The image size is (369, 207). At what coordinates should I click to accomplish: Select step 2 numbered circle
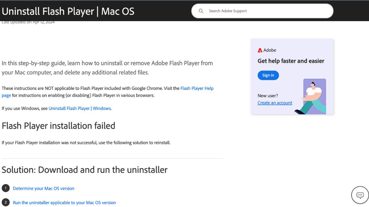tap(5, 202)
